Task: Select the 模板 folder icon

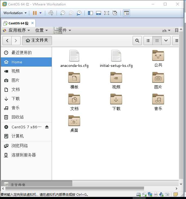Action: click(x=74, y=77)
